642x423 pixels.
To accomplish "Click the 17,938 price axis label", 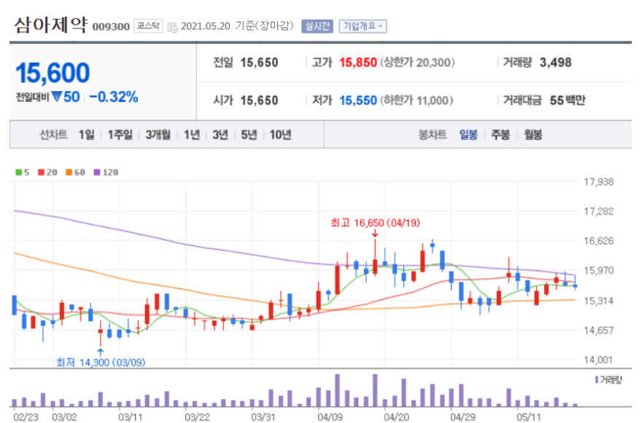I will pos(599,182).
